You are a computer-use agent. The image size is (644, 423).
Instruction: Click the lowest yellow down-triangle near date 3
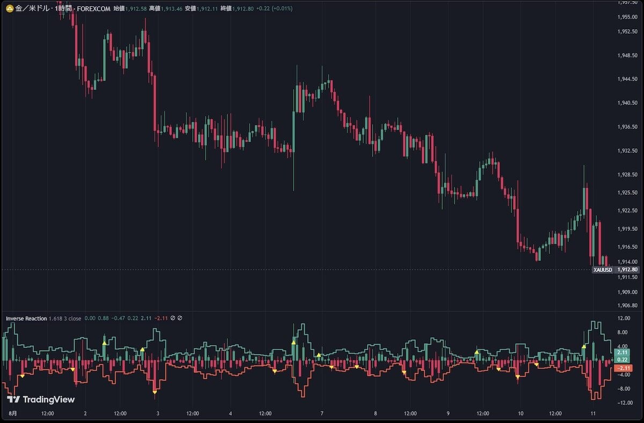coord(155,392)
